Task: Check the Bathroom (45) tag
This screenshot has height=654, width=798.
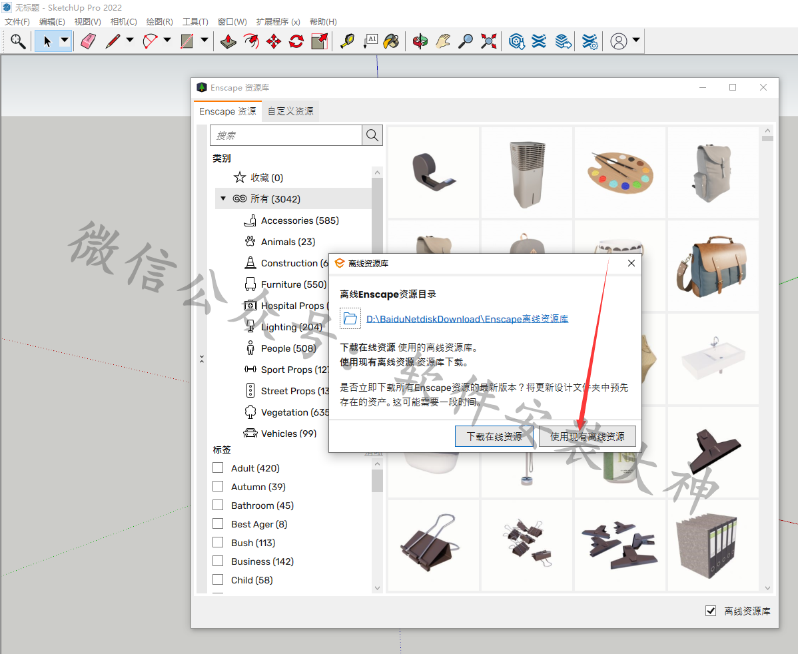Action: pos(218,505)
